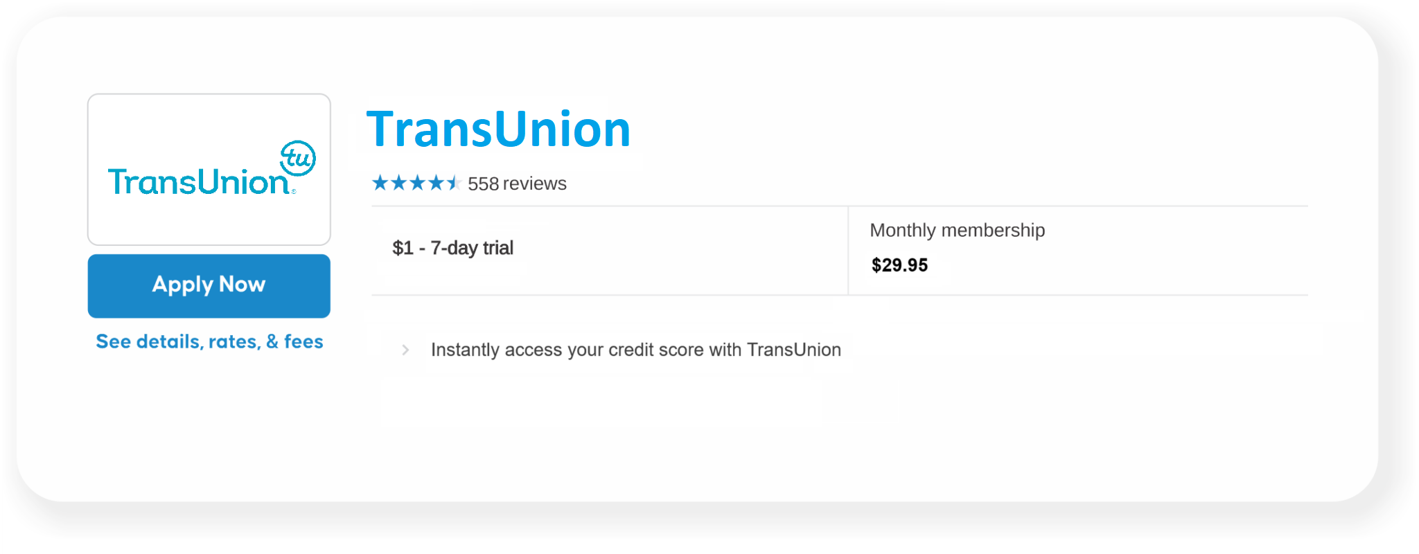This screenshot has height=554, width=1419.
Task: Open the TransUnion heading link
Action: pyautogui.click(x=498, y=128)
